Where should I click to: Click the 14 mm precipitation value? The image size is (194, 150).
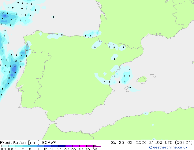15,67
